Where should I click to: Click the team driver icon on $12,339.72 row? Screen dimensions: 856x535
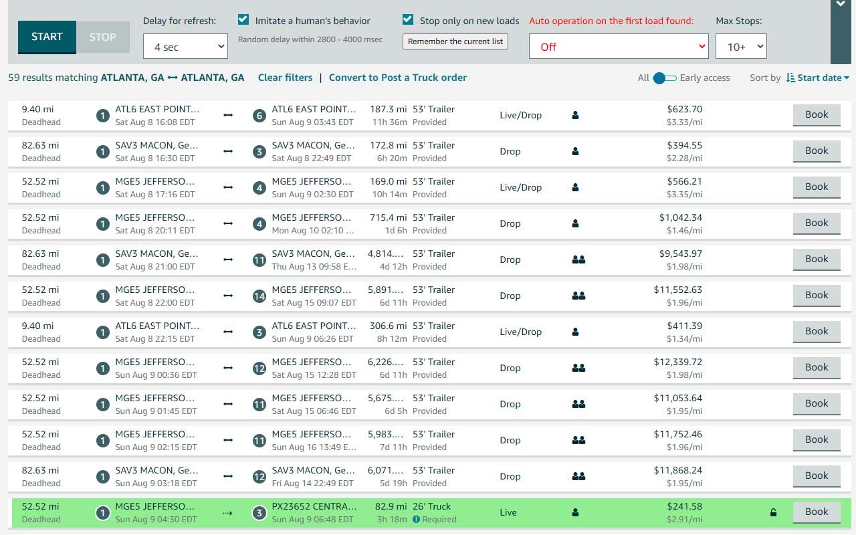tap(578, 368)
